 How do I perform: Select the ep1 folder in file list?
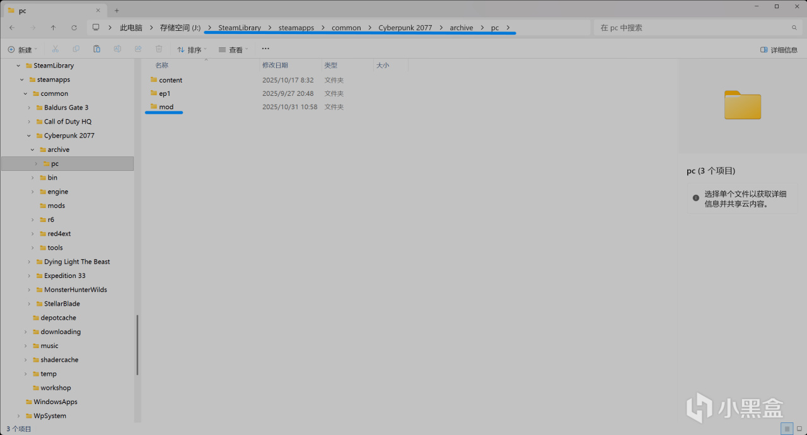(165, 93)
